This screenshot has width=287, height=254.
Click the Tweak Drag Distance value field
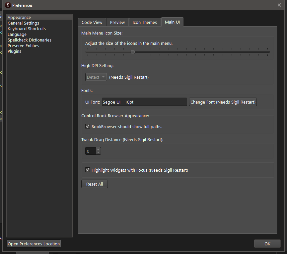[x=91, y=151]
